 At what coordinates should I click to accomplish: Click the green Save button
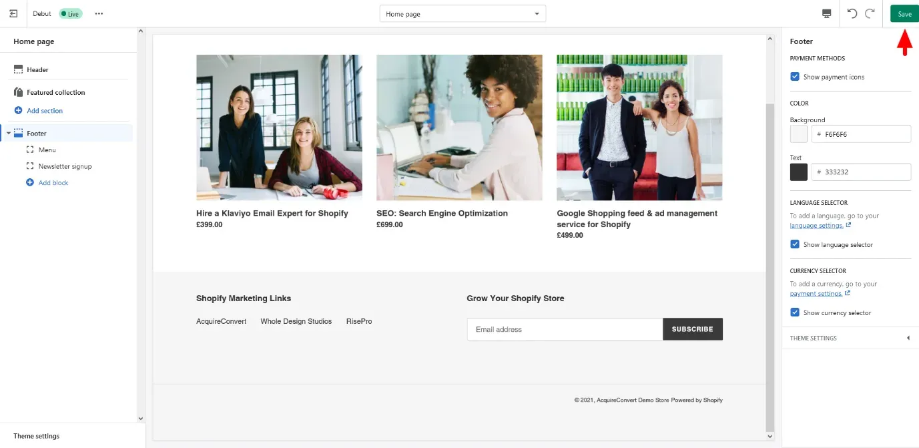click(904, 14)
